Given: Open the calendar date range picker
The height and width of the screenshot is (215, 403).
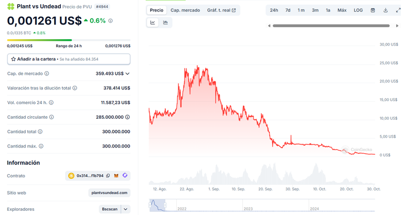Looking at the screenshot, I should [x=373, y=10].
